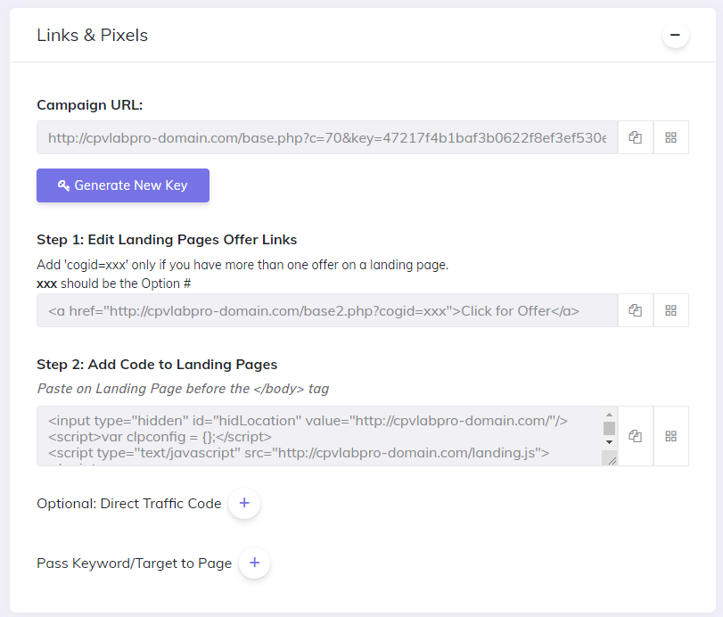723x617 pixels.
Task: Open QR code for Campaign URL
Action: pyautogui.click(x=671, y=137)
